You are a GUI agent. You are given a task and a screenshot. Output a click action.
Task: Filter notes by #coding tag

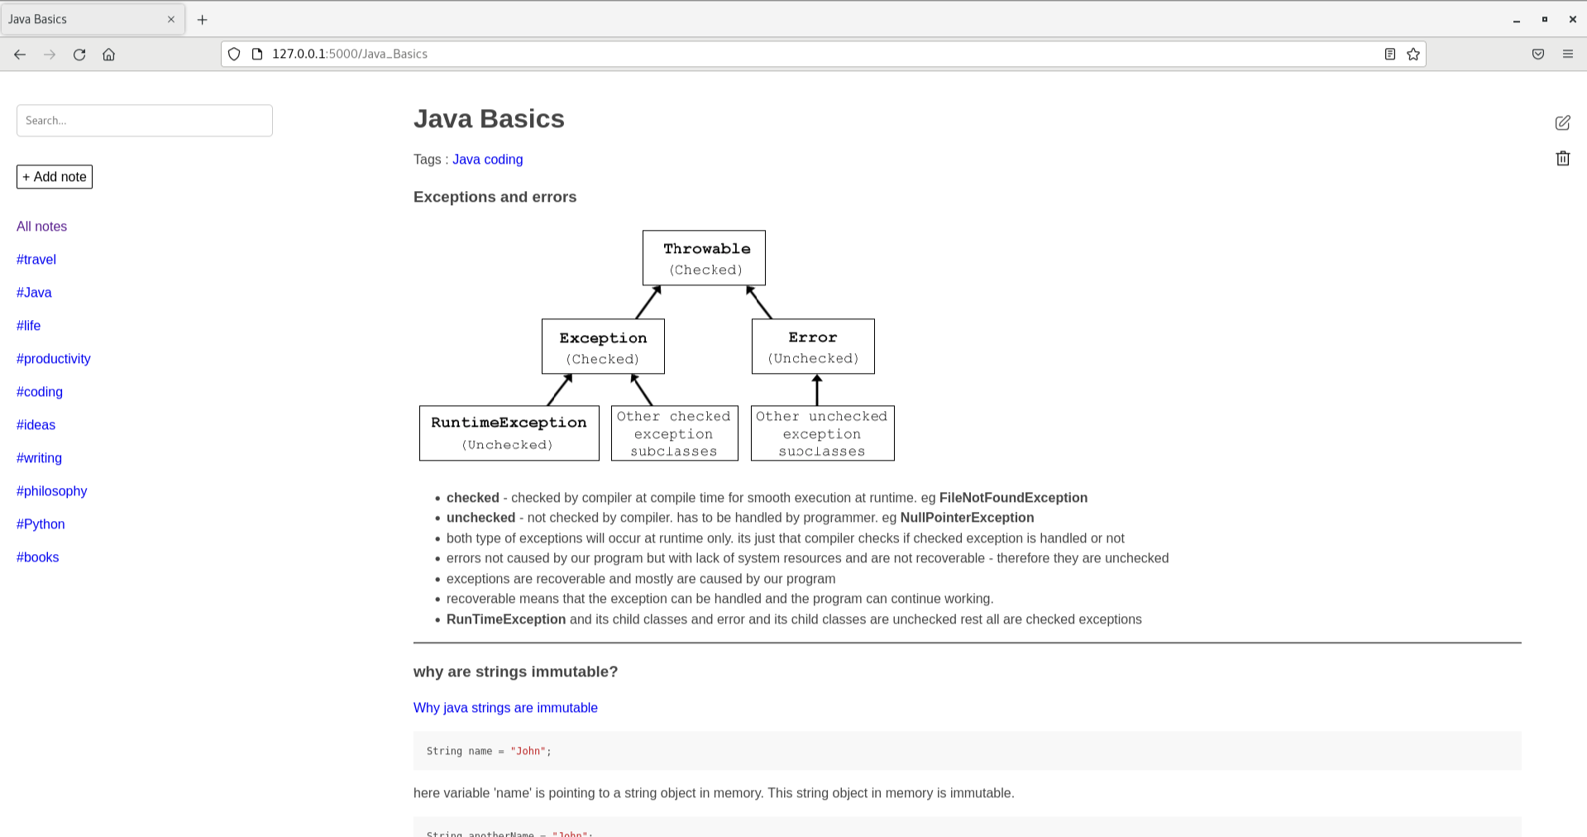point(40,392)
